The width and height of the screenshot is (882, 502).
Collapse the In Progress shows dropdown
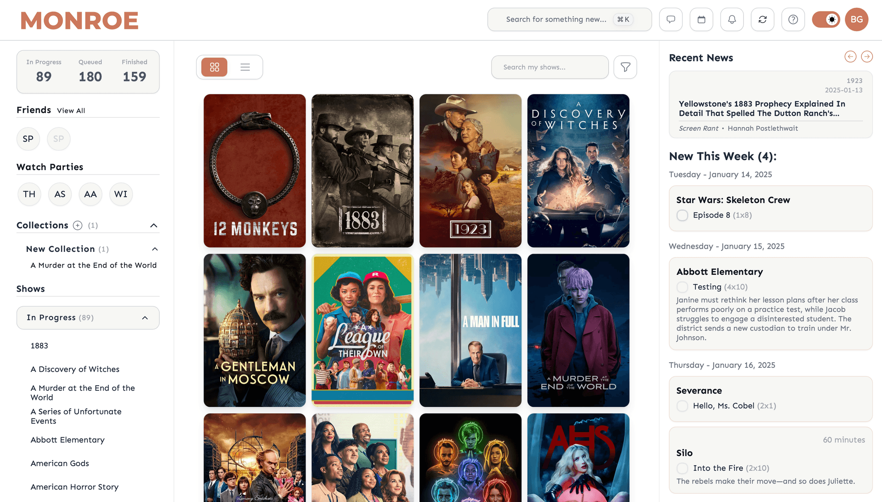coord(145,318)
